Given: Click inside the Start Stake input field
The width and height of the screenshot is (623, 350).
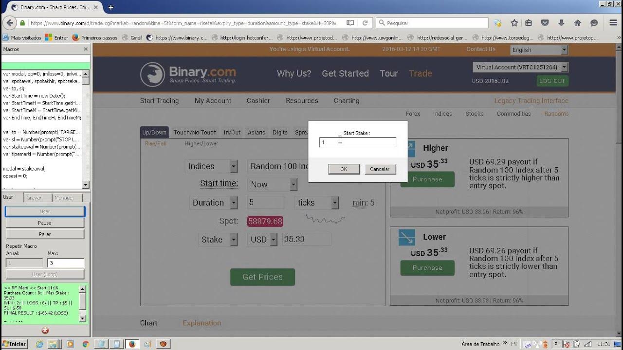Looking at the screenshot, I should [x=358, y=142].
